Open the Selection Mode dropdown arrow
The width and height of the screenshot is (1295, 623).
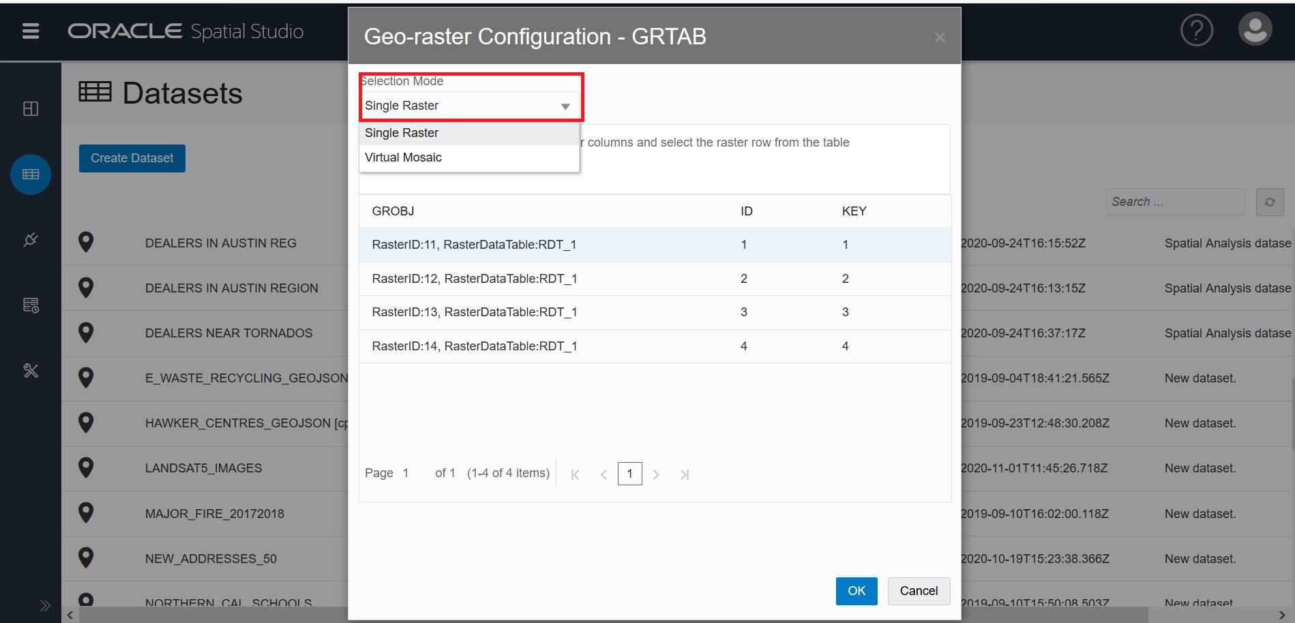coord(565,106)
